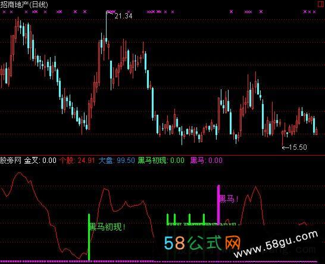The width and height of the screenshot is (325, 264).
Task: Select the 股旁网 indicator name label
Action: tap(11, 161)
